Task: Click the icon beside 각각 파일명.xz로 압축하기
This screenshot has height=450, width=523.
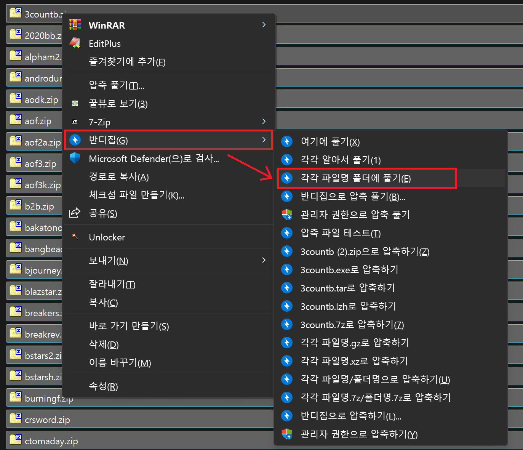Action: coord(287,361)
